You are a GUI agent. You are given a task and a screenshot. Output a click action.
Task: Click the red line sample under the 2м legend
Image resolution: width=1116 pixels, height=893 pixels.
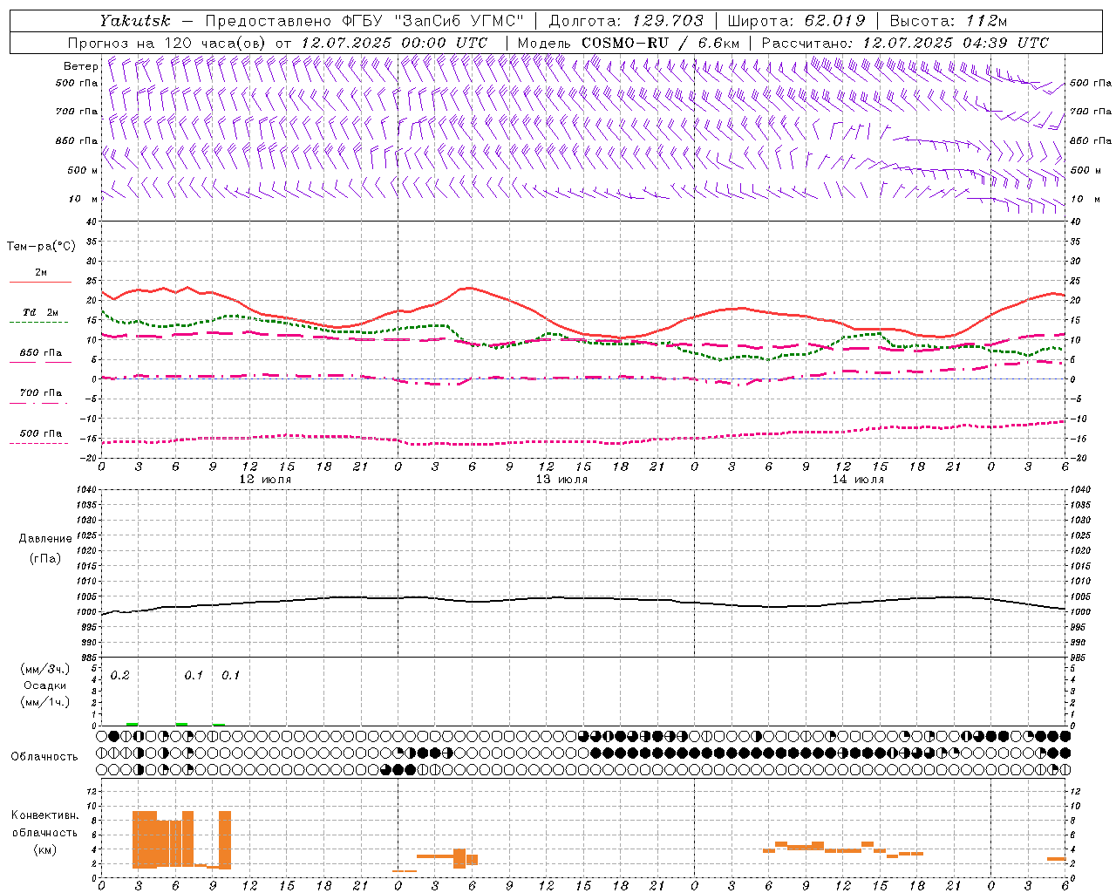click(40, 283)
